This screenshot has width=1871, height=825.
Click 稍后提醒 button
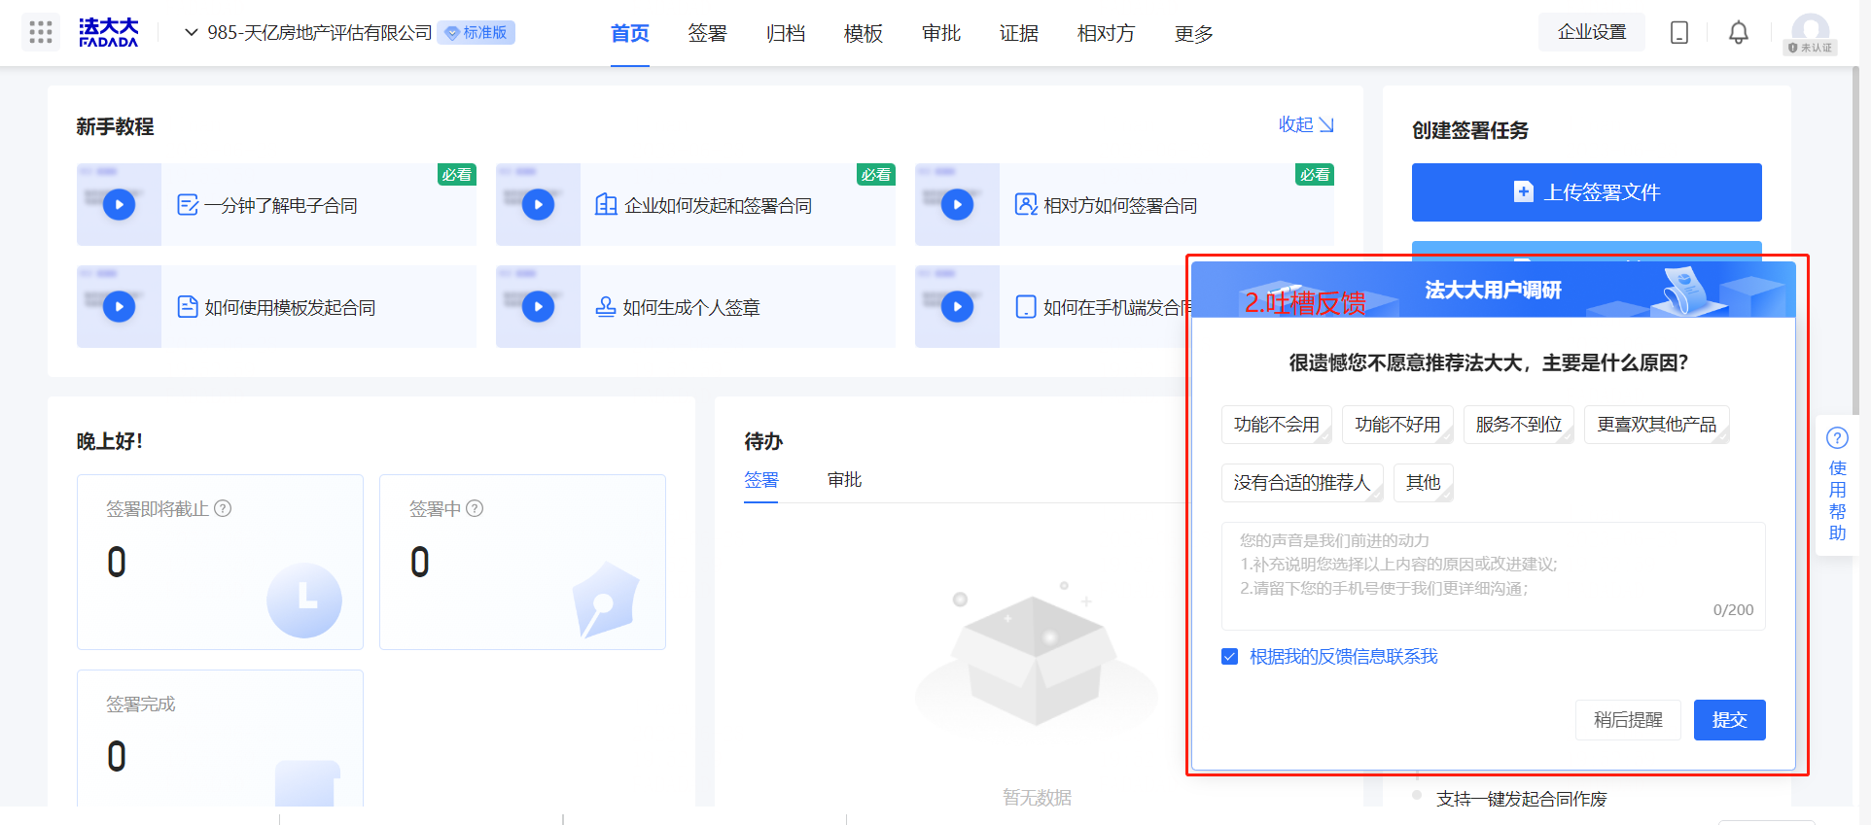click(1628, 720)
